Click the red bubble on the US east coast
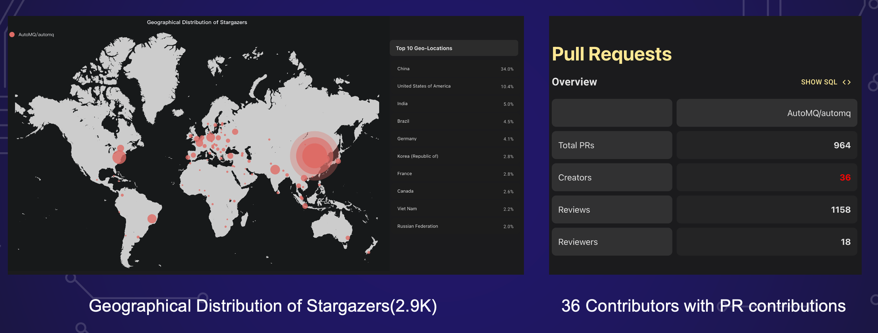 pyautogui.click(x=119, y=157)
